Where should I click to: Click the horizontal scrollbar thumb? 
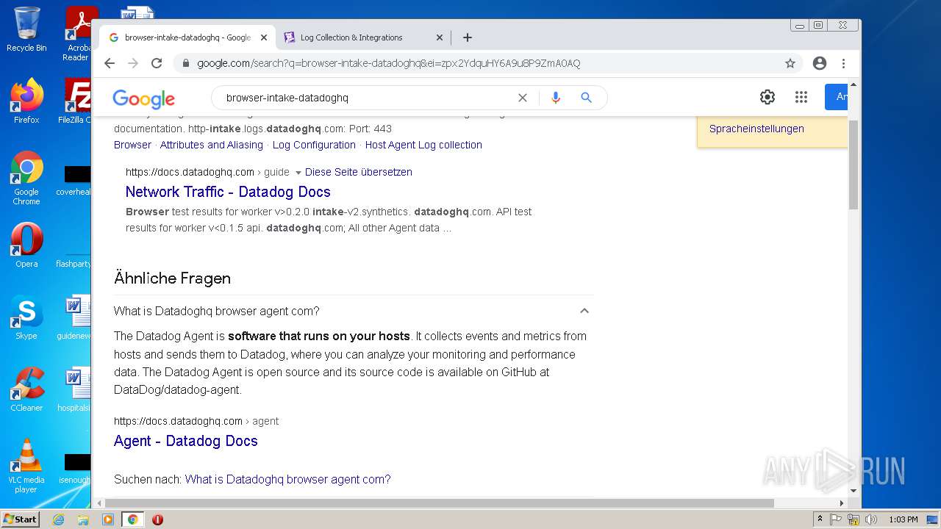(x=438, y=503)
